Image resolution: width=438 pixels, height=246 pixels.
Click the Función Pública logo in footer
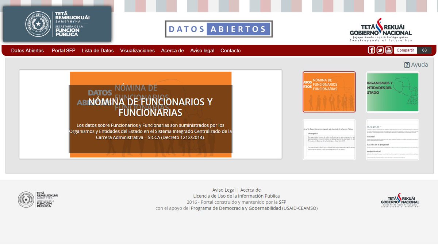click(x=38, y=199)
